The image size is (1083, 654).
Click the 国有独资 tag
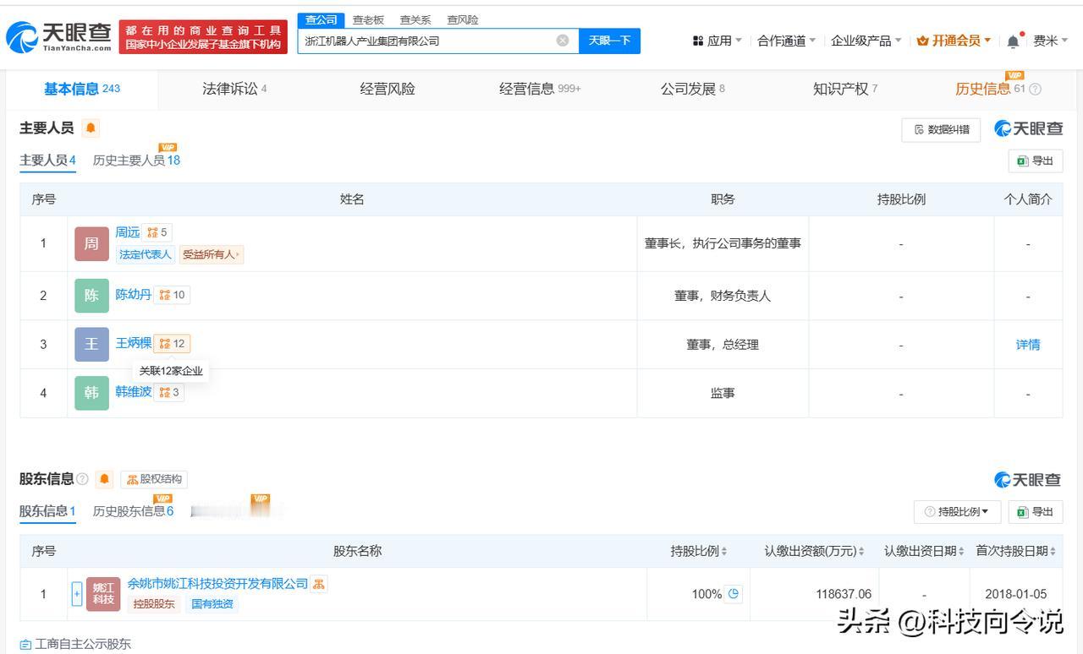click(212, 604)
